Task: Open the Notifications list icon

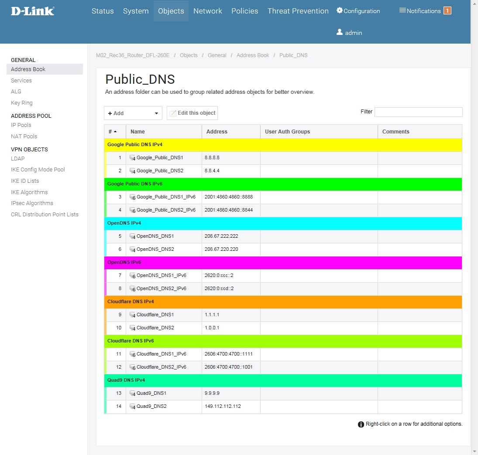Action: [x=402, y=10]
